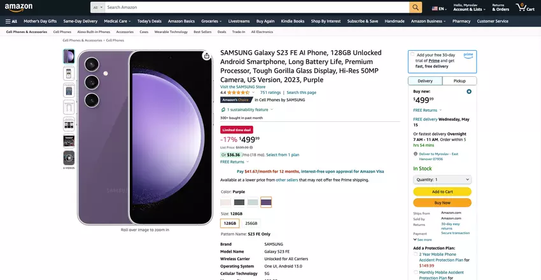
Task: Open Today's Deals in navigation bar
Action: coord(149,21)
